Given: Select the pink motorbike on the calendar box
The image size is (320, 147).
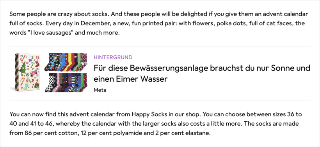Looking at the screenshot, I should [x=34, y=73].
